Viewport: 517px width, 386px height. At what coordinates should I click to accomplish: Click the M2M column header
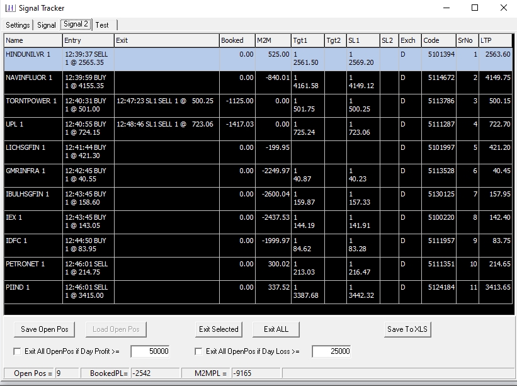pyautogui.click(x=273, y=40)
